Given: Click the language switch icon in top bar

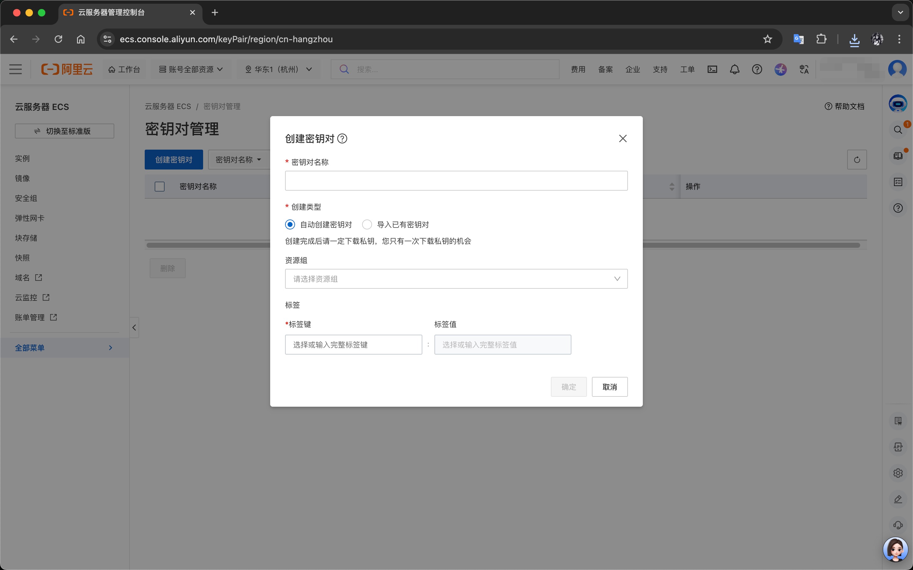Looking at the screenshot, I should click(x=804, y=69).
